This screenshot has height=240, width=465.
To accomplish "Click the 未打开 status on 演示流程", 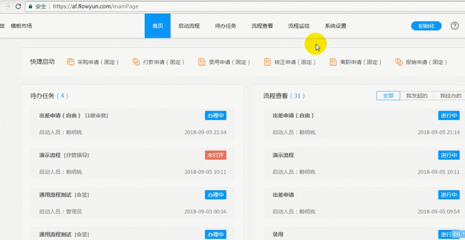I will 216,155.
